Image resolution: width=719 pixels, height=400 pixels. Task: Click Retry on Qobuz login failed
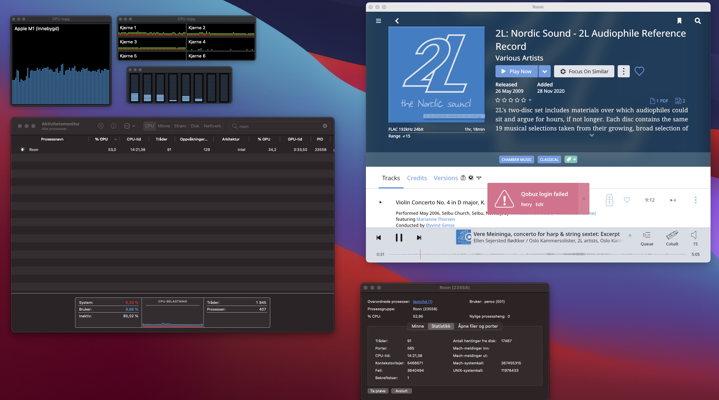coord(526,204)
